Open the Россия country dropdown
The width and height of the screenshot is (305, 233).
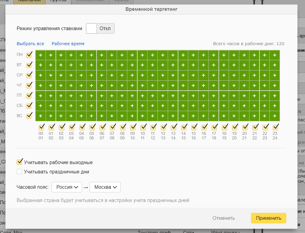[67, 187]
